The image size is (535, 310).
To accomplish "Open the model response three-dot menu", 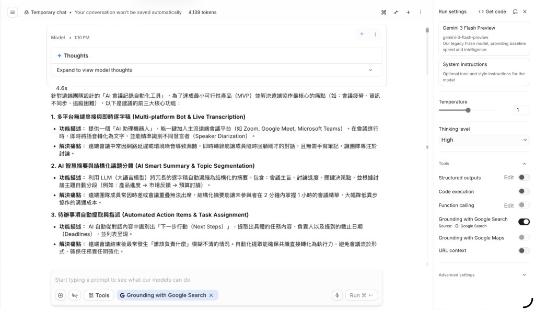I will pyautogui.click(x=375, y=35).
